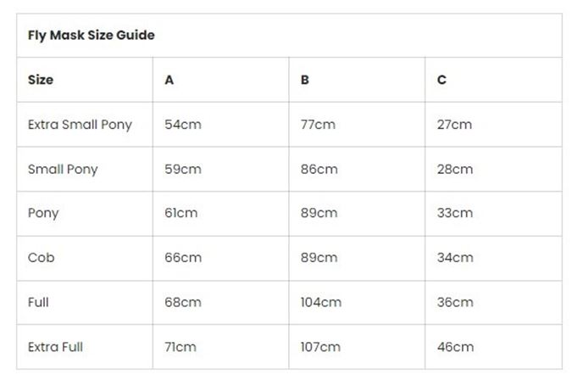Click the 46cm measurement cell
This screenshot has width=578, height=386.
point(455,347)
